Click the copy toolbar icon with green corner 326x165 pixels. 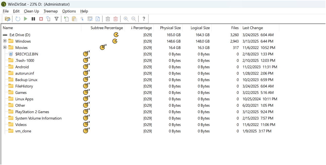66,19
